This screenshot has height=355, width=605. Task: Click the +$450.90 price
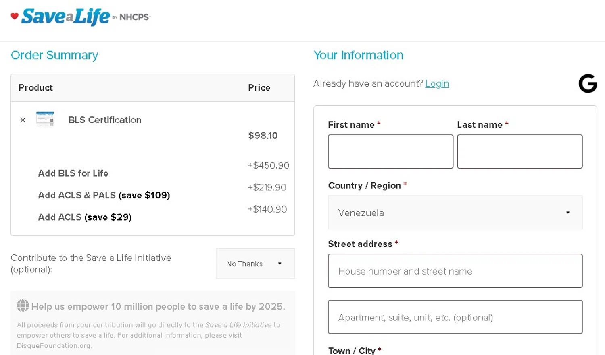(268, 165)
